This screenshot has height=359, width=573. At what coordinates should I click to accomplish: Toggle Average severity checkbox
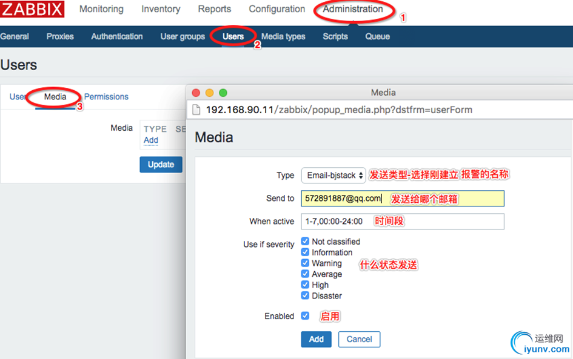coord(305,274)
